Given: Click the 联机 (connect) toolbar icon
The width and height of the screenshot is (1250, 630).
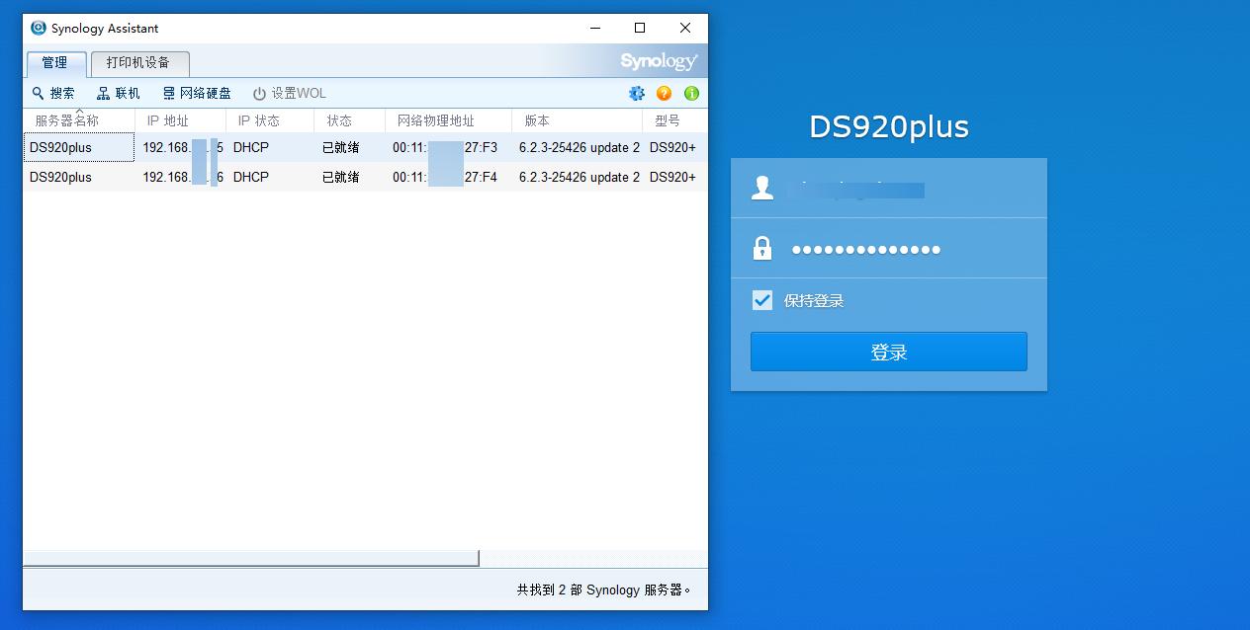Looking at the screenshot, I should [x=103, y=93].
